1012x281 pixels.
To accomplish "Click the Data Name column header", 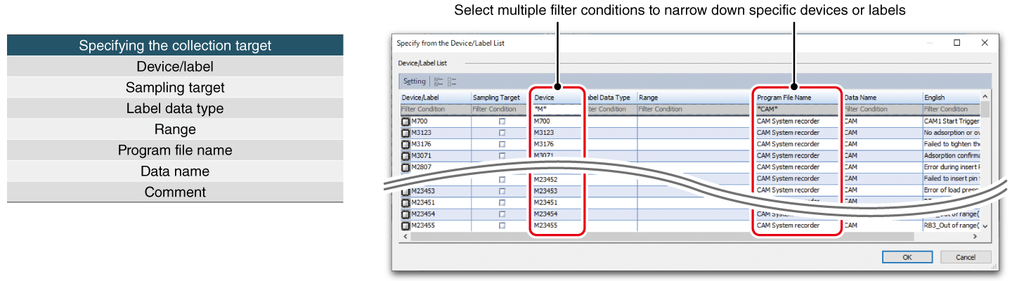I will [881, 98].
